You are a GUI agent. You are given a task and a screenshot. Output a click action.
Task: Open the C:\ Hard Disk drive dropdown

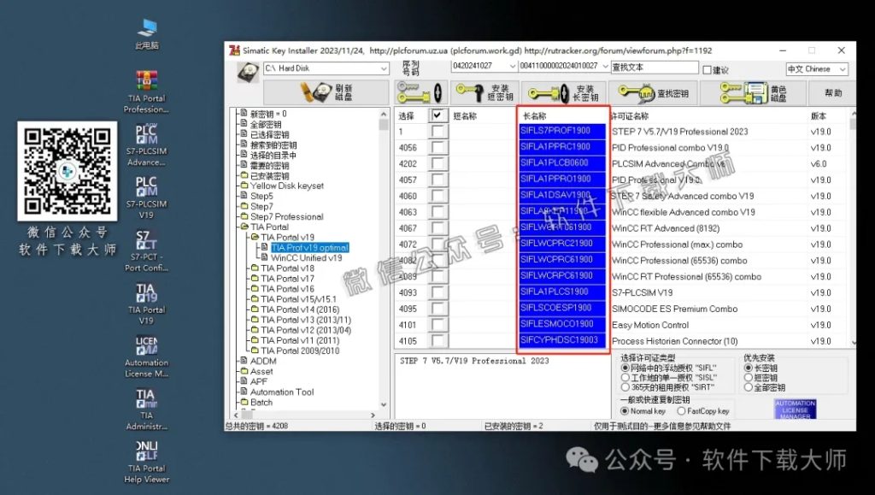pyautogui.click(x=385, y=67)
